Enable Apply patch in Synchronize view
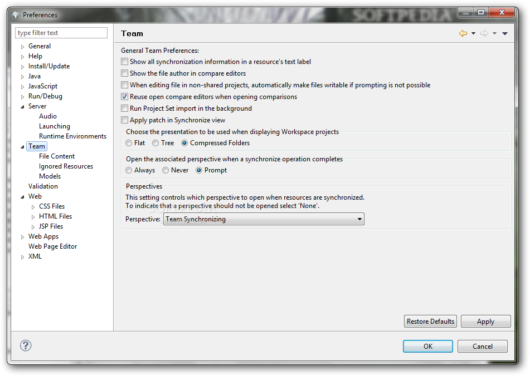This screenshot has height=376, width=530. tap(124, 120)
